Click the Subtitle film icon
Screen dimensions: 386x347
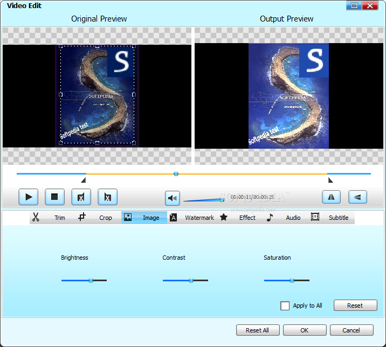[x=315, y=217]
